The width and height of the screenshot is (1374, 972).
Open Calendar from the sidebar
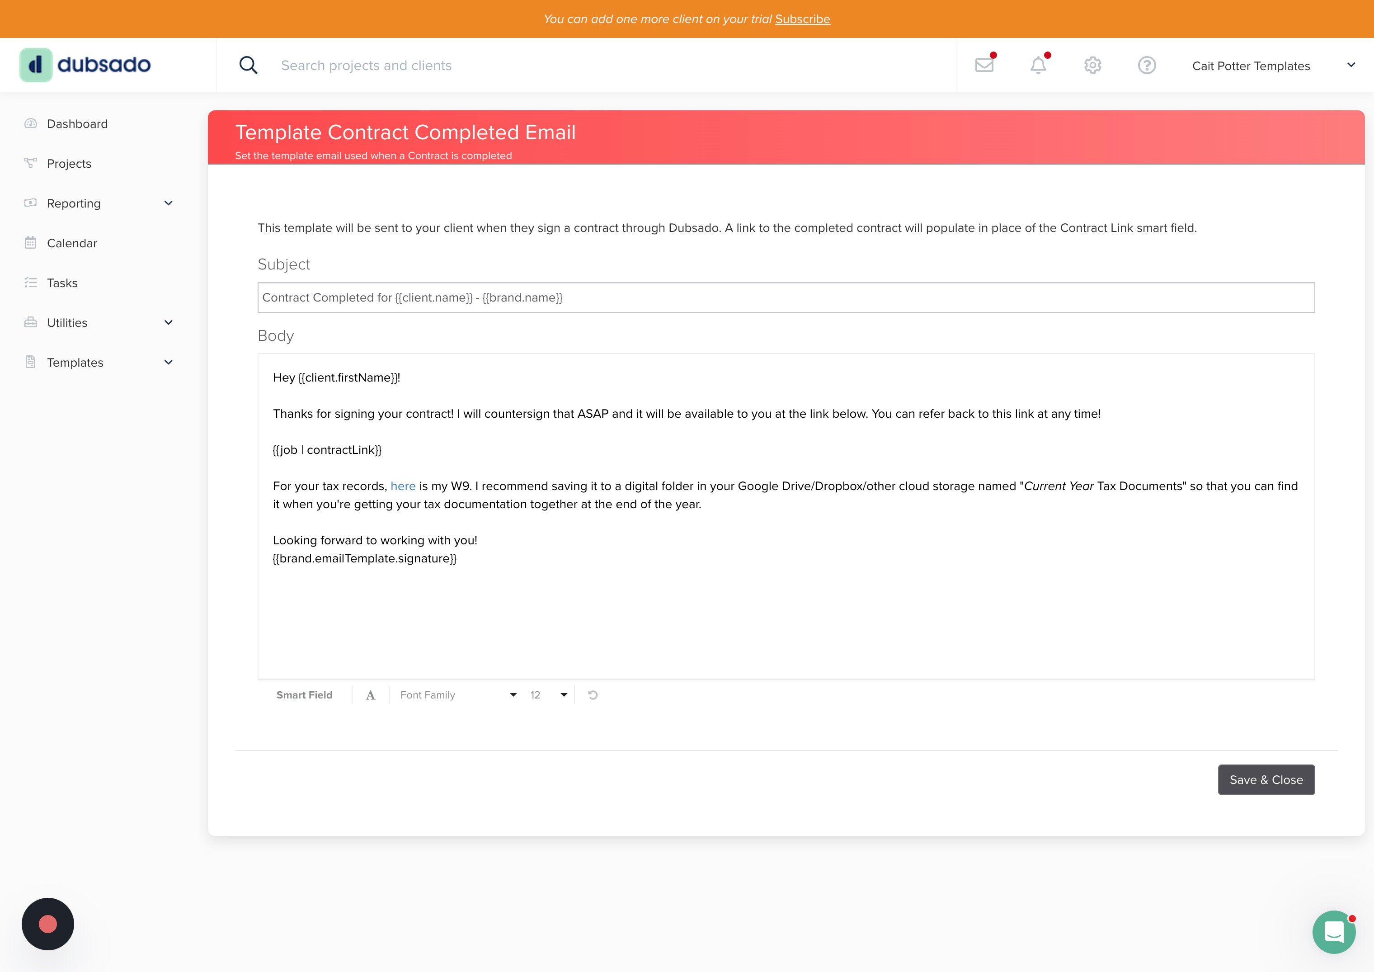point(72,243)
